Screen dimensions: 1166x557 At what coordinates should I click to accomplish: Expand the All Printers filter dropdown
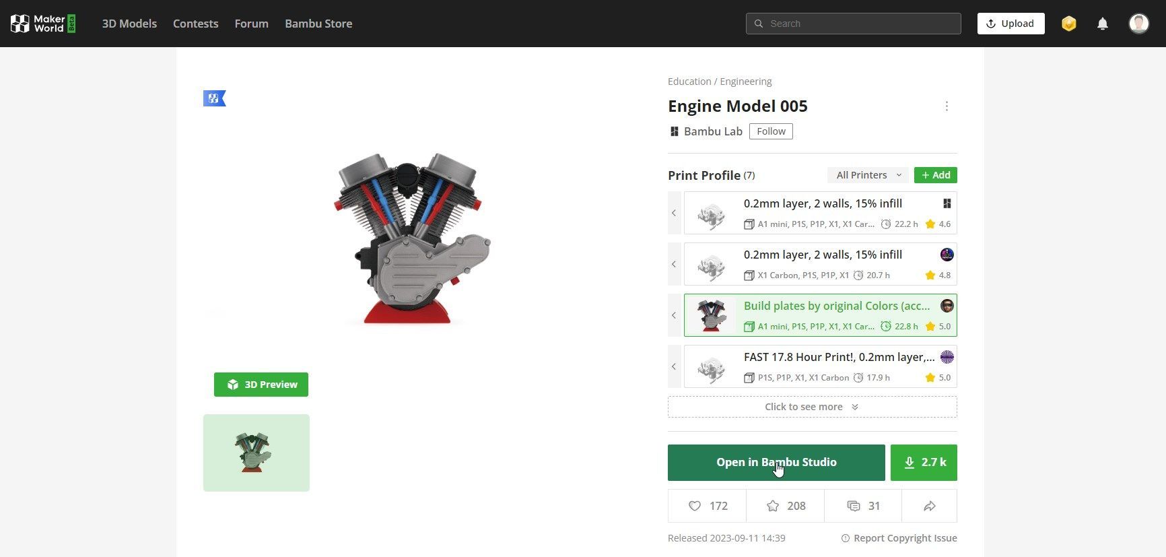[868, 175]
